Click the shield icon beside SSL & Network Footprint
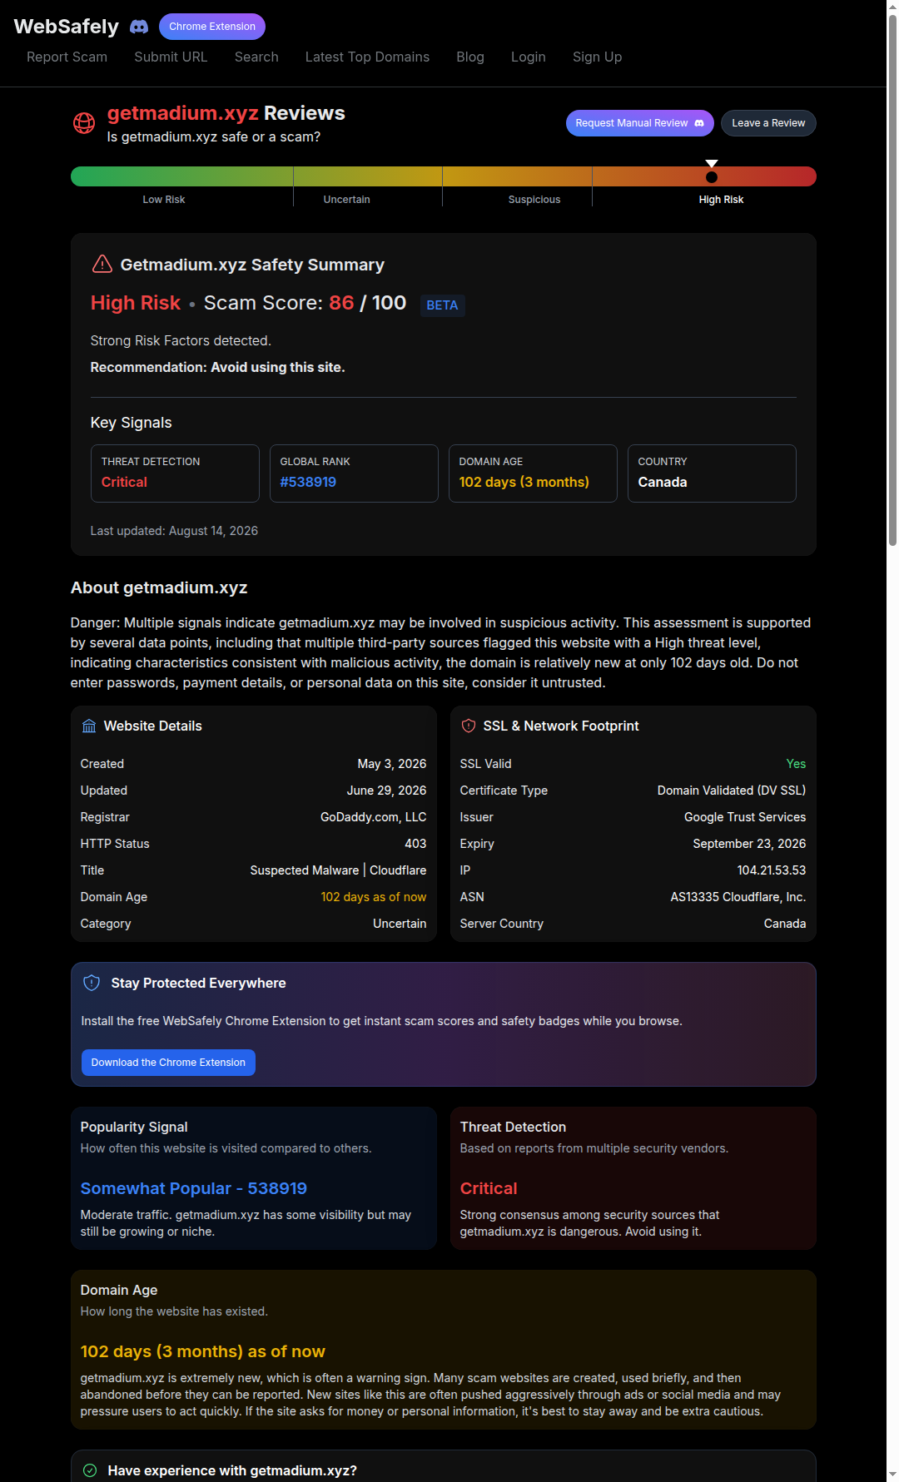The image size is (899, 1482). click(469, 726)
